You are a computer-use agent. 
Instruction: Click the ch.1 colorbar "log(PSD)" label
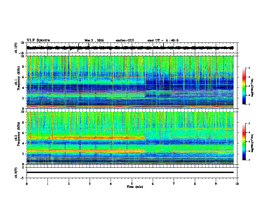pyautogui.click(x=253, y=88)
